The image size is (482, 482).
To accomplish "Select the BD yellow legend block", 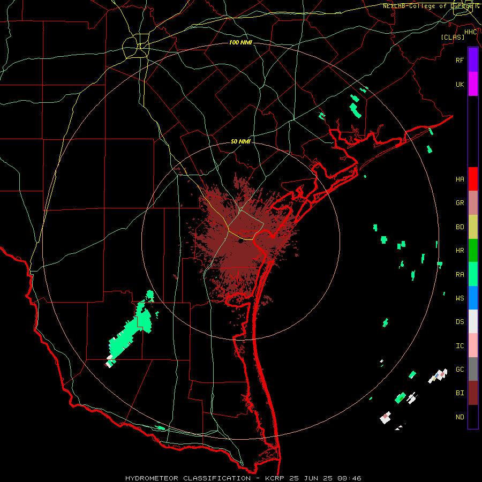I will [473, 227].
